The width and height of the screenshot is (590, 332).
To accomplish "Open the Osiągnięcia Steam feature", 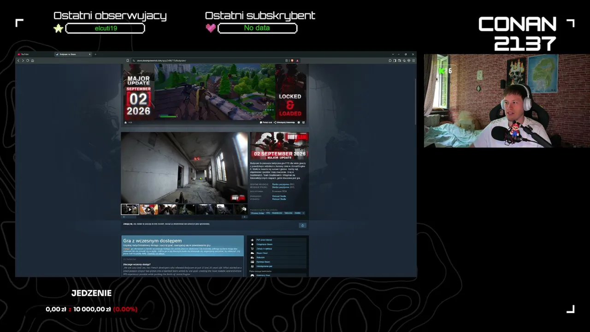I will pos(264,244).
